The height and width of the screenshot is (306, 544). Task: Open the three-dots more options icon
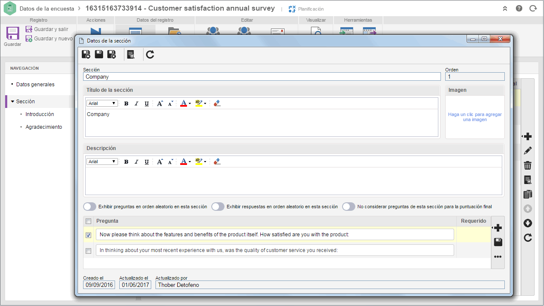[x=498, y=257]
